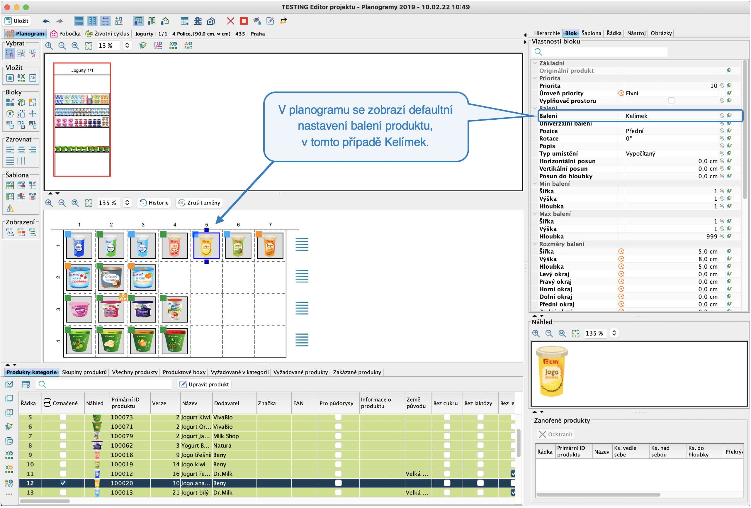The width and height of the screenshot is (751, 508).
Task: Toggle Označené checkbox for row 9
Action: tap(63, 455)
